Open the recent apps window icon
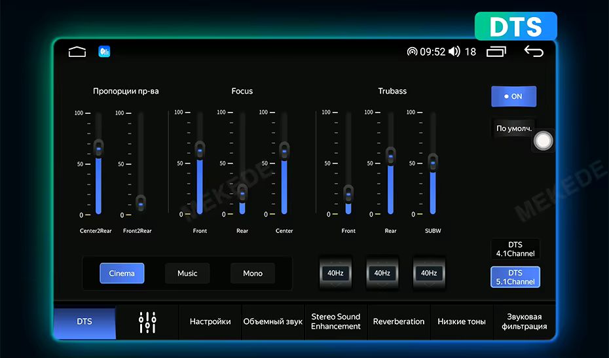609x358 pixels. point(496,52)
